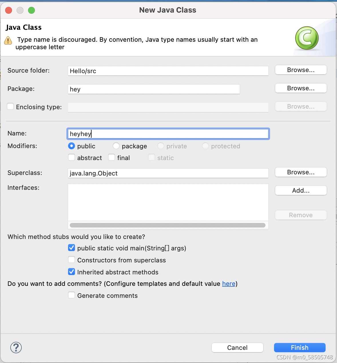Enable the "abstract" modifier checkbox
This screenshot has height=363, width=337.
[x=72, y=157]
